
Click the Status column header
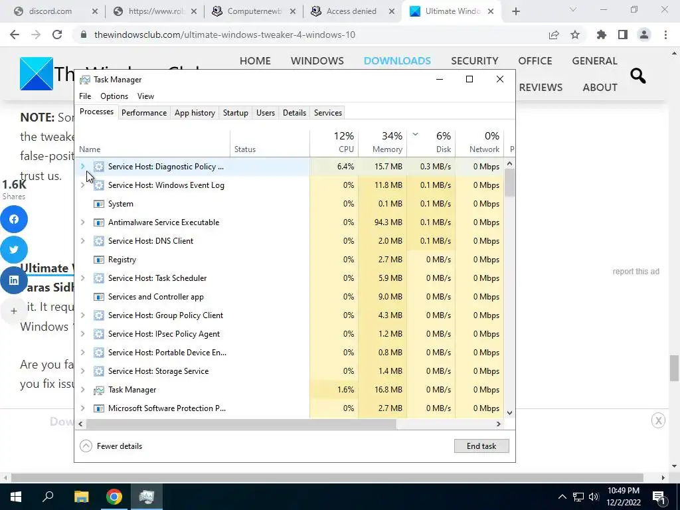tap(270, 142)
